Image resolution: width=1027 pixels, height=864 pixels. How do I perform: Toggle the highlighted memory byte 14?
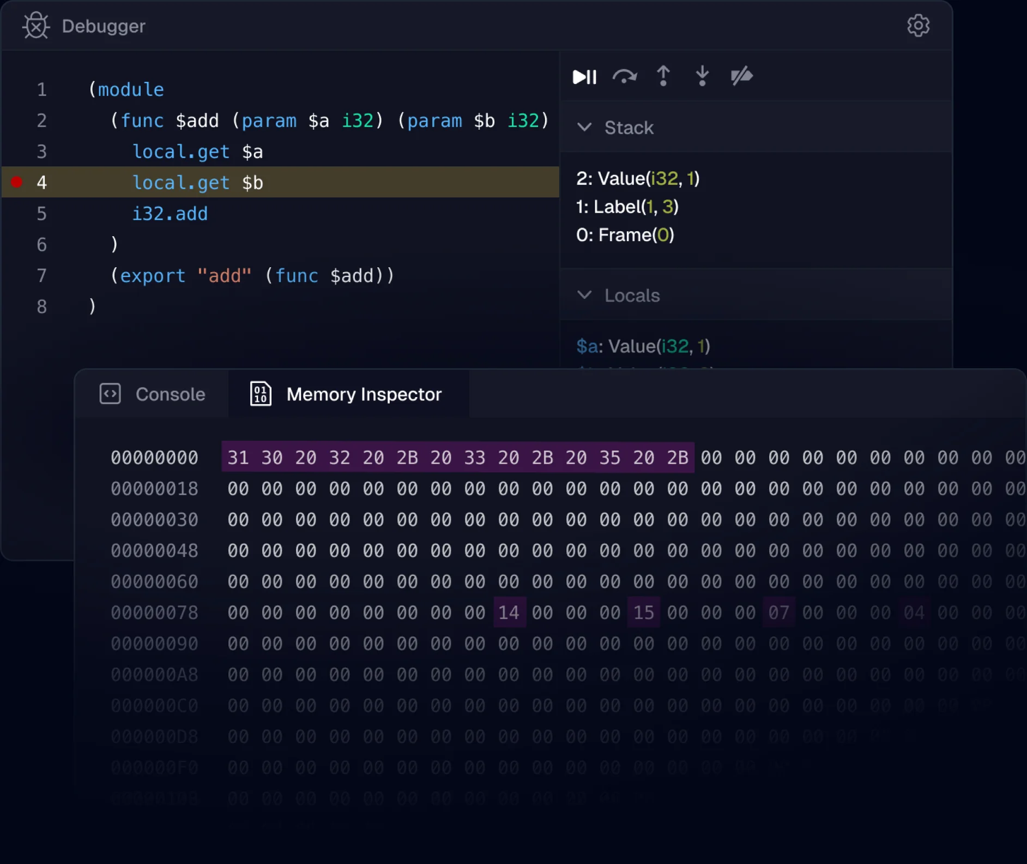[x=509, y=612]
